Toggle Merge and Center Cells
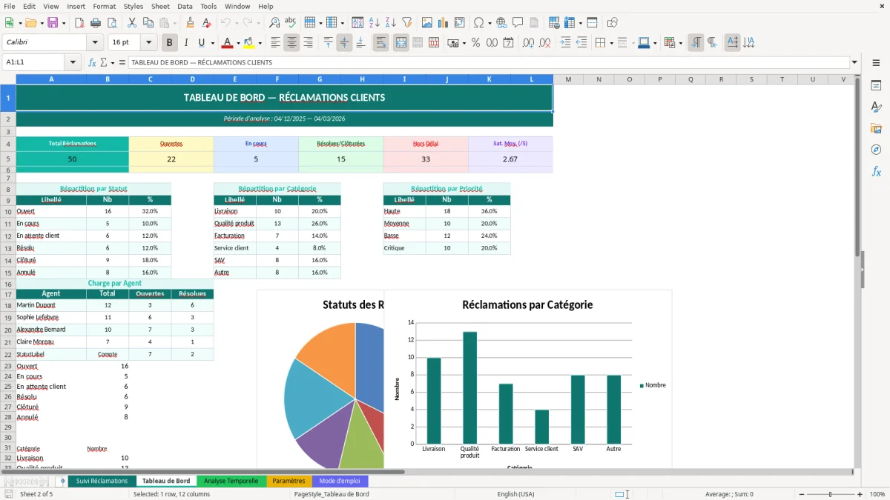Image resolution: width=890 pixels, height=500 pixels. pos(401,43)
